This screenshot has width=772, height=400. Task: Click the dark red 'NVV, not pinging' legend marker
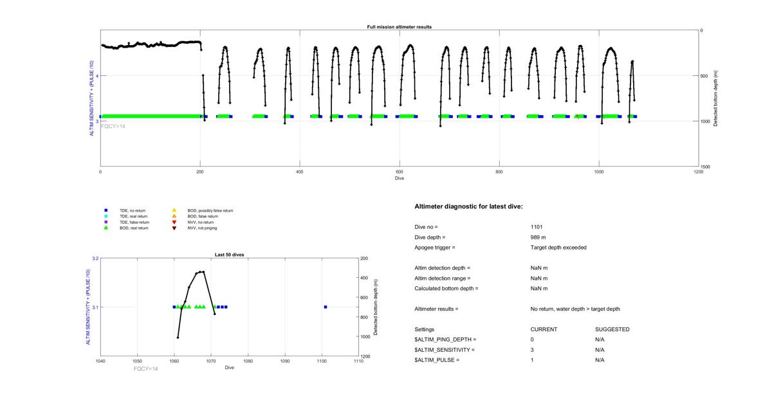click(x=174, y=228)
